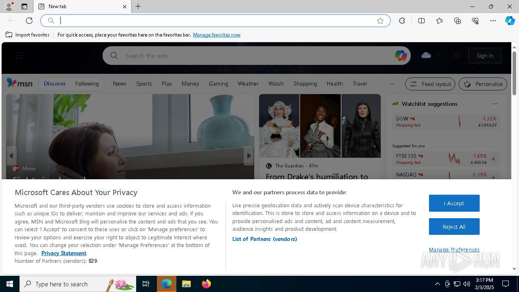Show next carousel story
519x292 pixels.
click(x=249, y=156)
